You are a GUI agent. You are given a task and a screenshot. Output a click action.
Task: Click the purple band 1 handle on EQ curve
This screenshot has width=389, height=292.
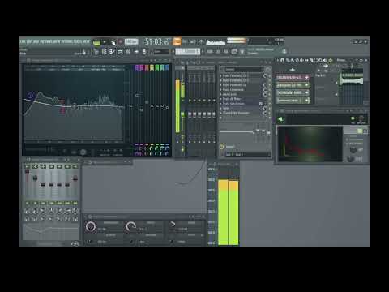tap(30, 95)
